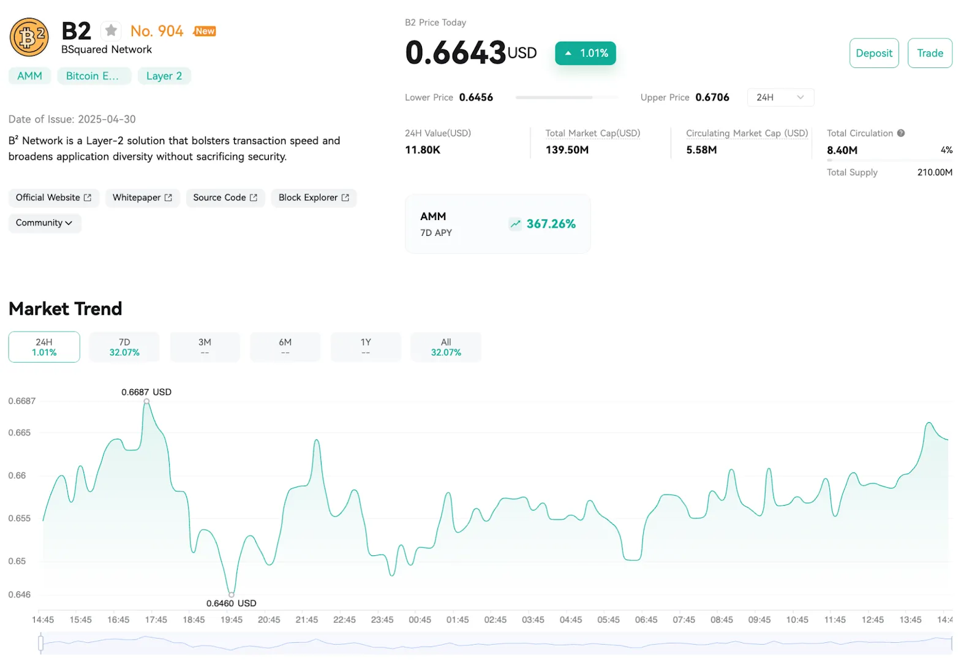980x660 pixels.
Task: Switch to the All market trend tab
Action: (446, 347)
